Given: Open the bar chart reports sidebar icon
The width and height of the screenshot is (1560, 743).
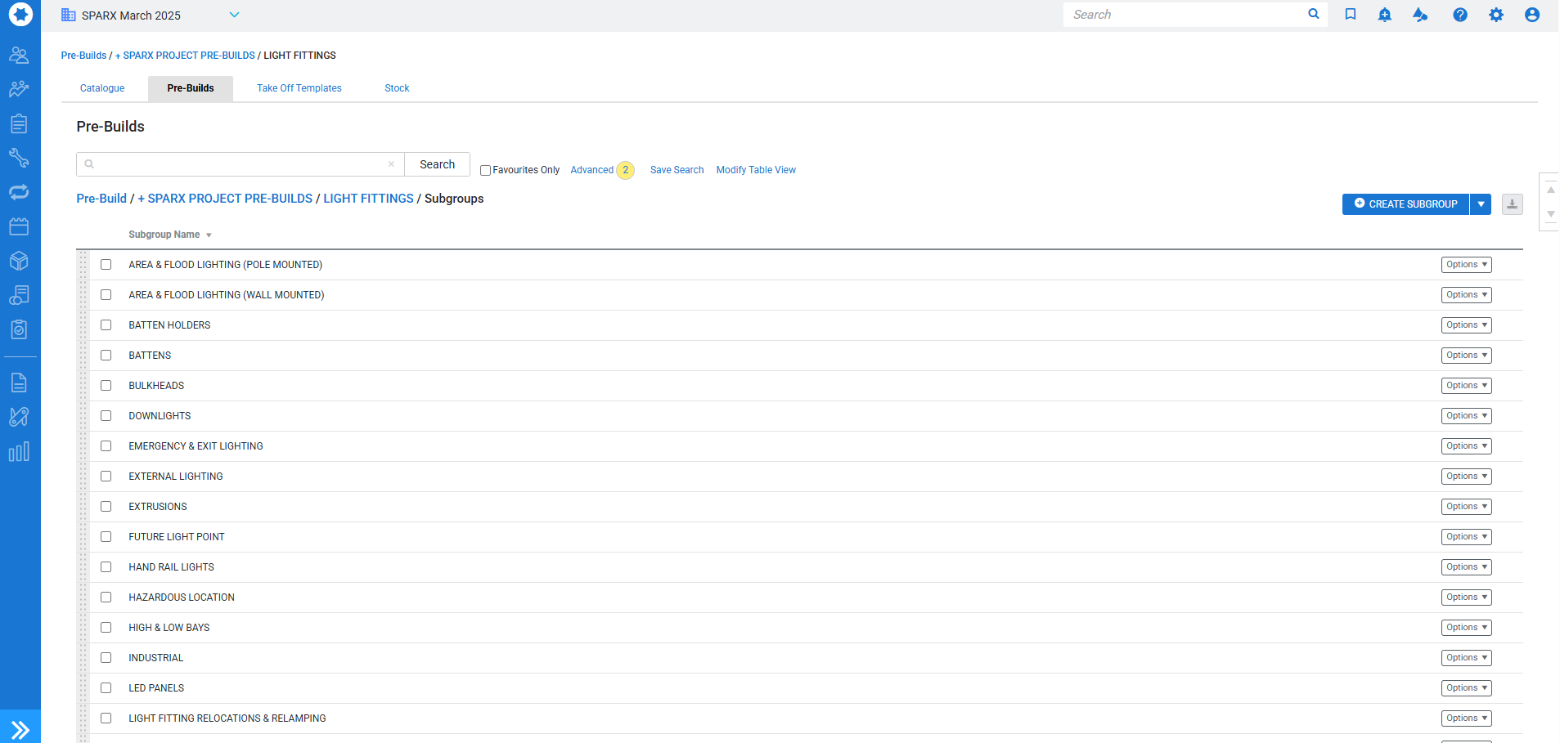Looking at the screenshot, I should click(x=19, y=452).
